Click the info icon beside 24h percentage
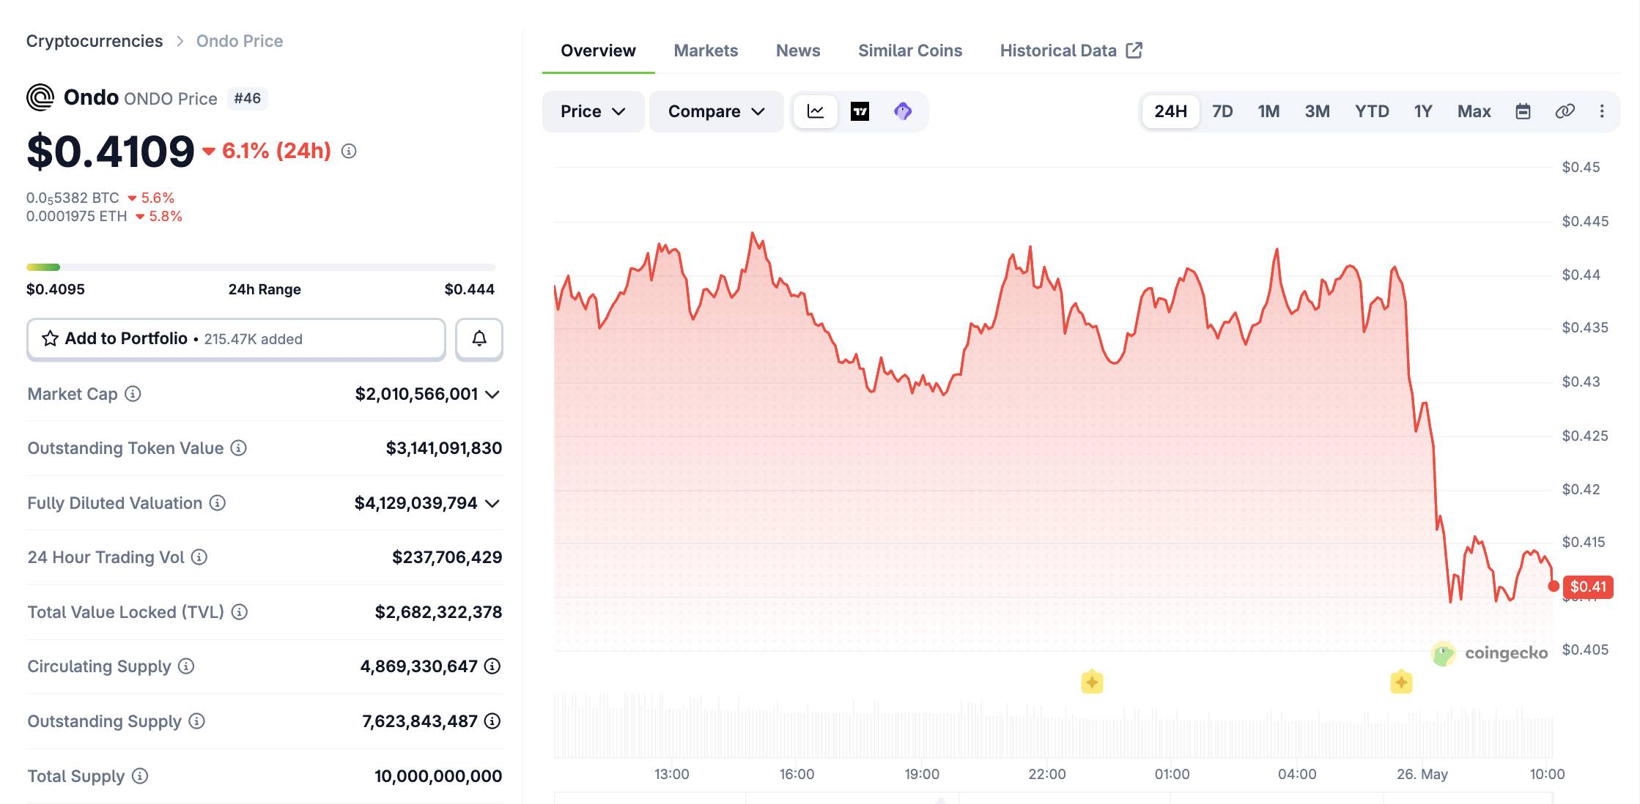Screen dimensions: 1640x804 click(x=349, y=151)
